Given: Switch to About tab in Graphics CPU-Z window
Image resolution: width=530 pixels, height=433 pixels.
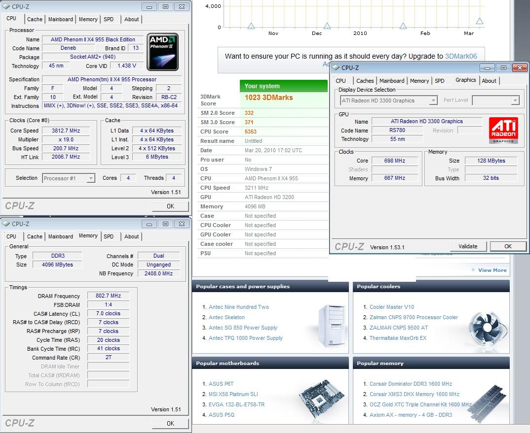Looking at the screenshot, I should 489,81.
